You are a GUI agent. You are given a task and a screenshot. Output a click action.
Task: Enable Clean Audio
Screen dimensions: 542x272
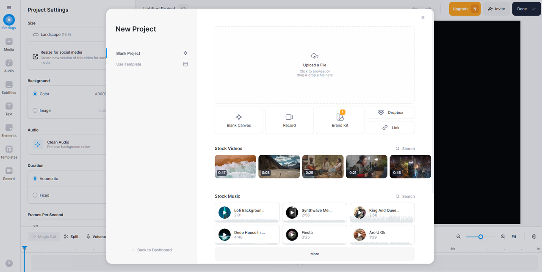pos(67,144)
